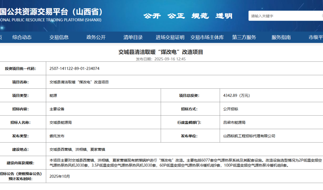
Task: Click the 主要设备 value cell
Action: (103, 109)
